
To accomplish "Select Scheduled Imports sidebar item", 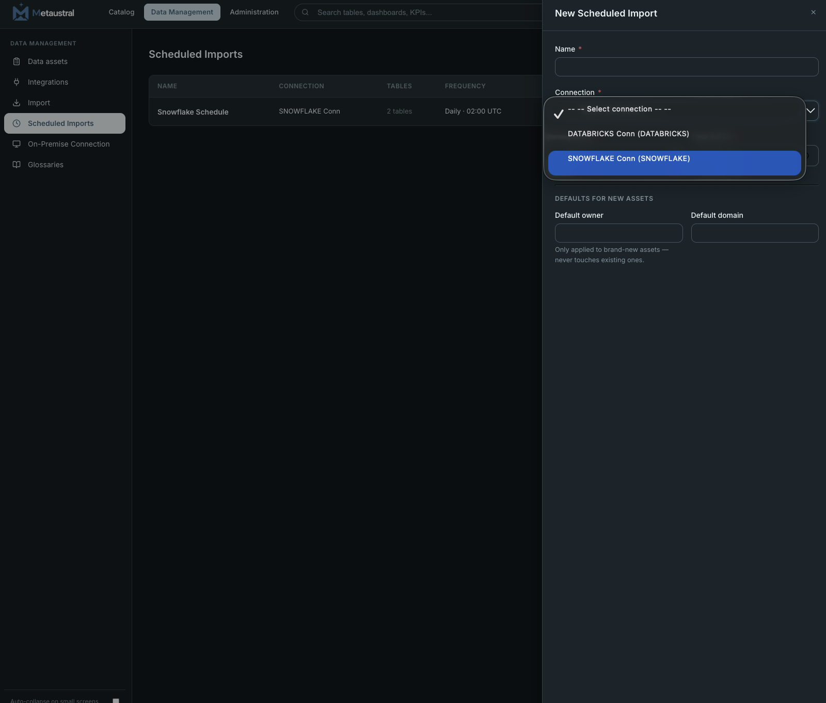I will pyautogui.click(x=65, y=123).
